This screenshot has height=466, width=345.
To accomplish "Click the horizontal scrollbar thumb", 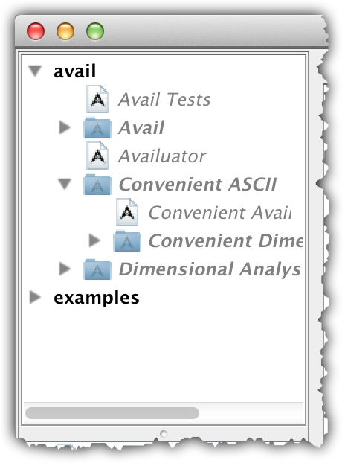I will tap(112, 413).
